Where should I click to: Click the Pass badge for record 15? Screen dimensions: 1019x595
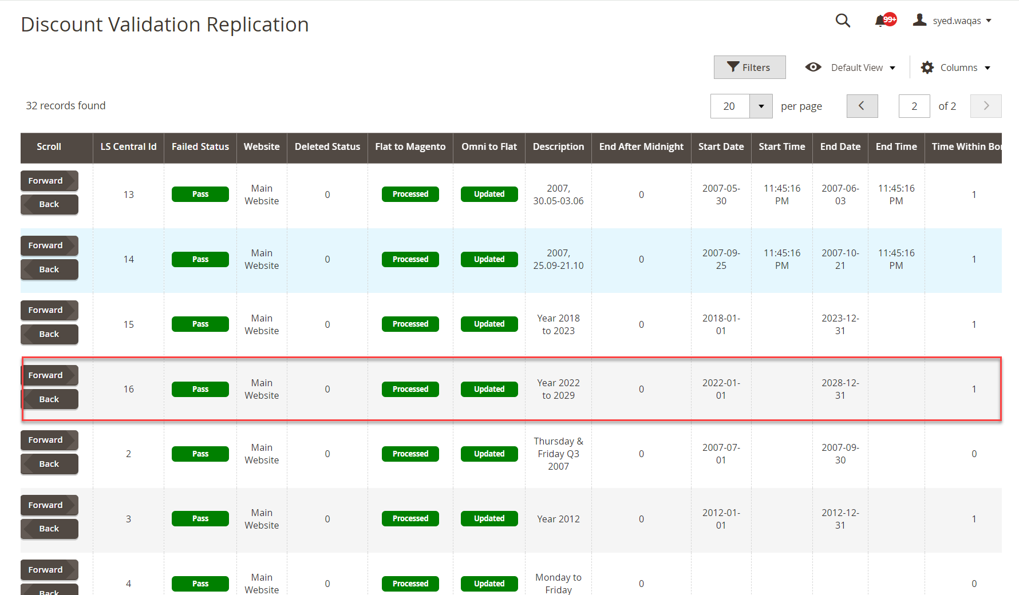(200, 324)
